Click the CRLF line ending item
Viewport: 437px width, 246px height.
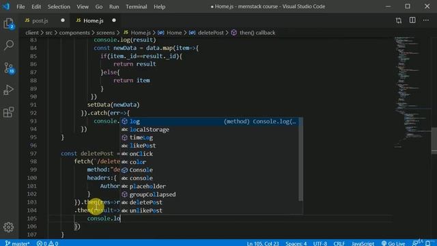tap(339, 243)
